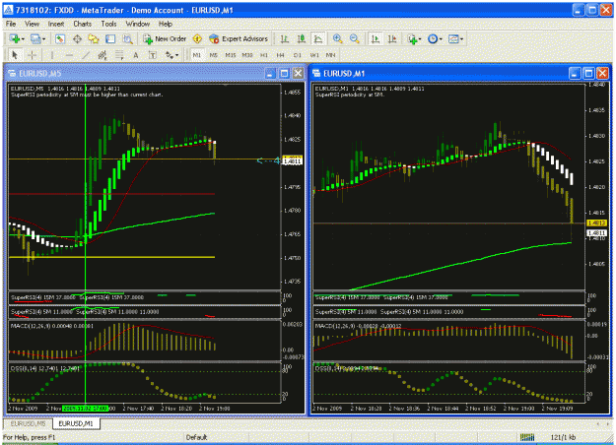
Task: Select the Cursor arrow tool
Action: pyautogui.click(x=15, y=55)
